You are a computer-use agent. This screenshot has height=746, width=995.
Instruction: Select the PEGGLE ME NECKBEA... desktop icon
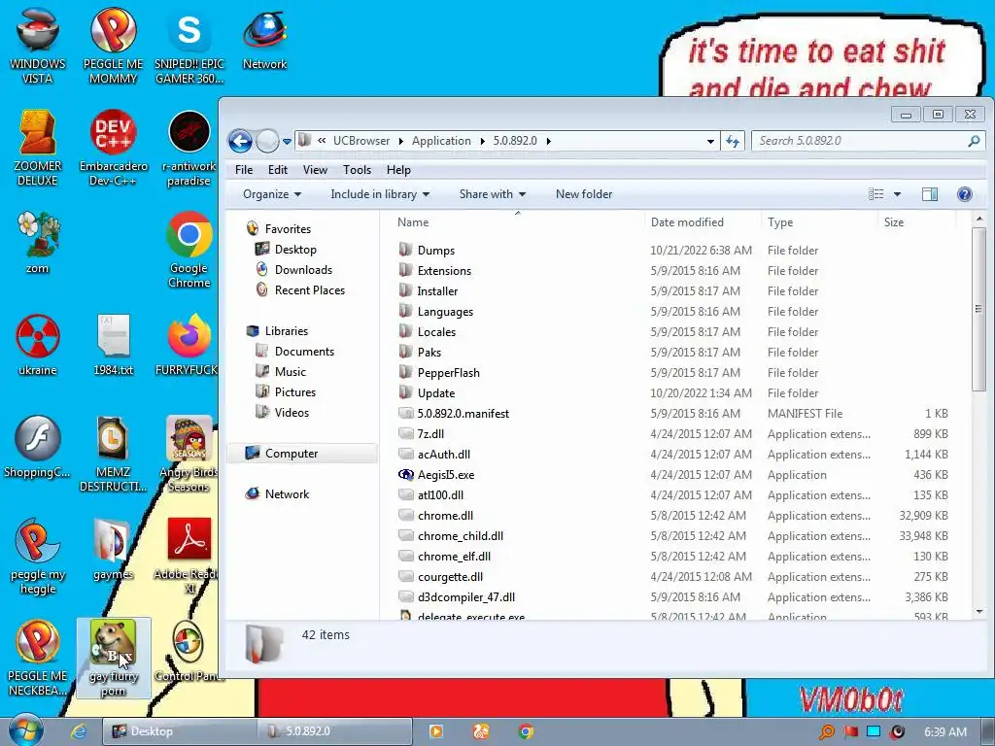tap(38, 658)
